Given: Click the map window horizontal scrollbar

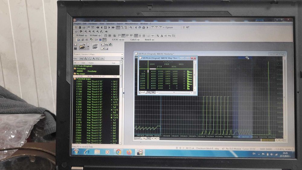Looking at the screenshot, I should (x=174, y=92).
